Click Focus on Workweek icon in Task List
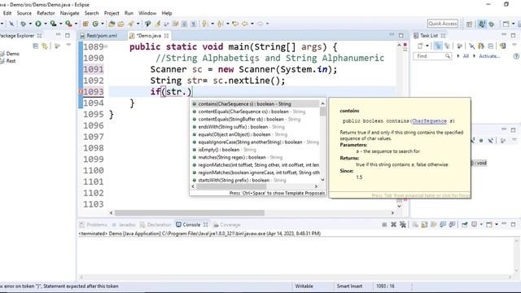The width and height of the screenshot is (521, 293). tap(460, 46)
